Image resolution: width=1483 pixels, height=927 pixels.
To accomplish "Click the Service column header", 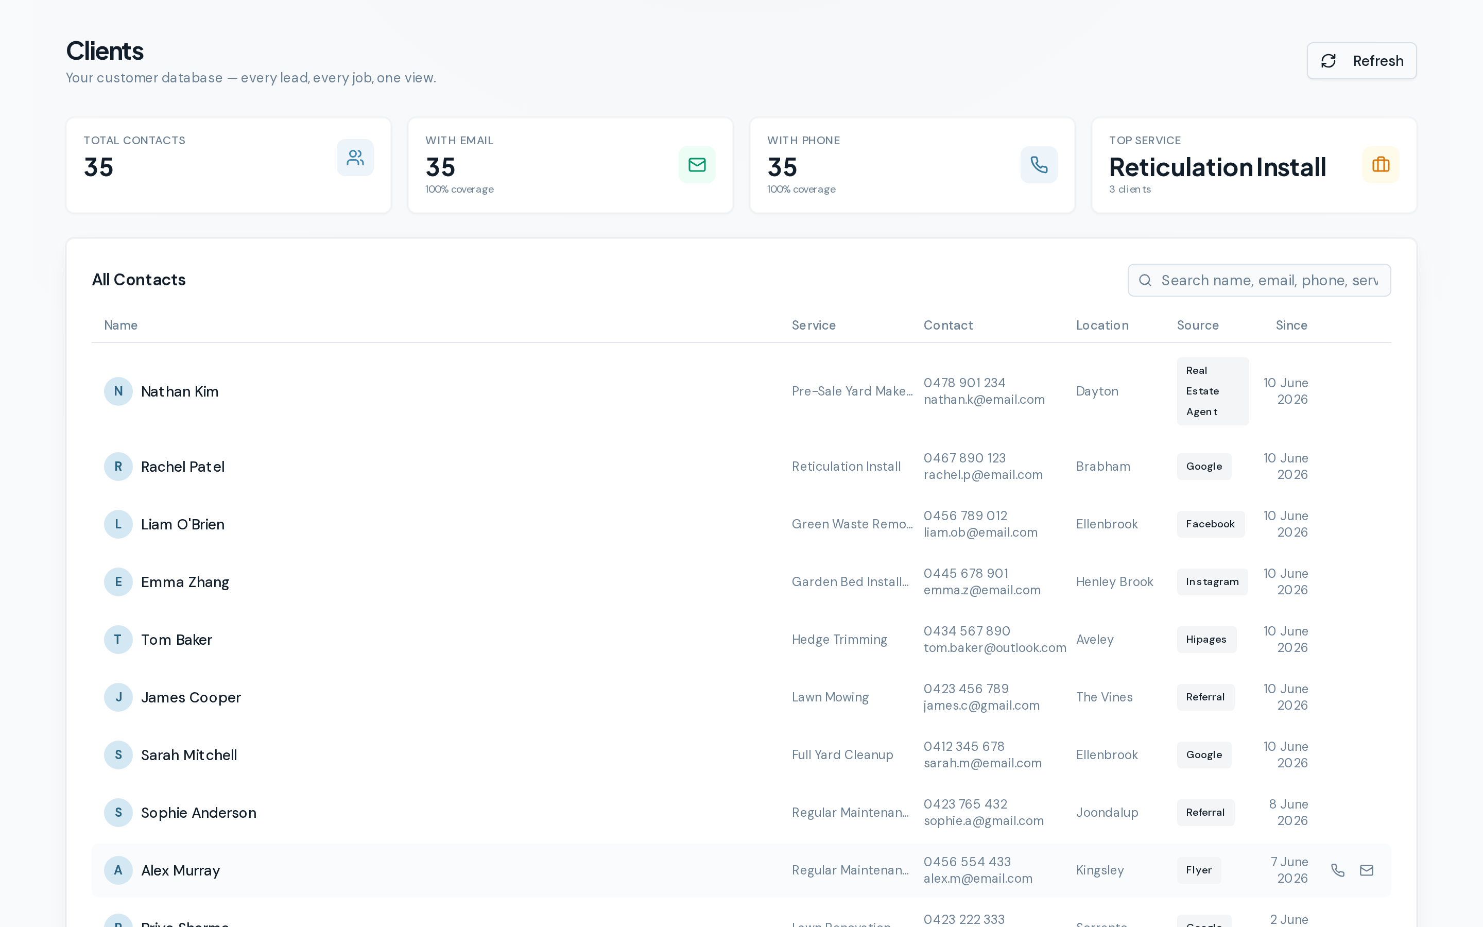I will tap(813, 325).
